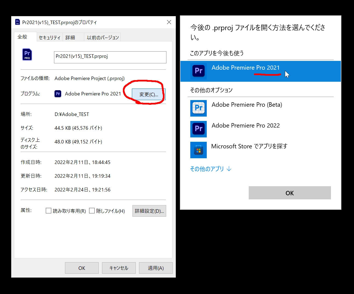Image resolution: width=354 pixels, height=294 pixels.
Task: Confirm Properties dialog with OK button
Action: (x=82, y=268)
